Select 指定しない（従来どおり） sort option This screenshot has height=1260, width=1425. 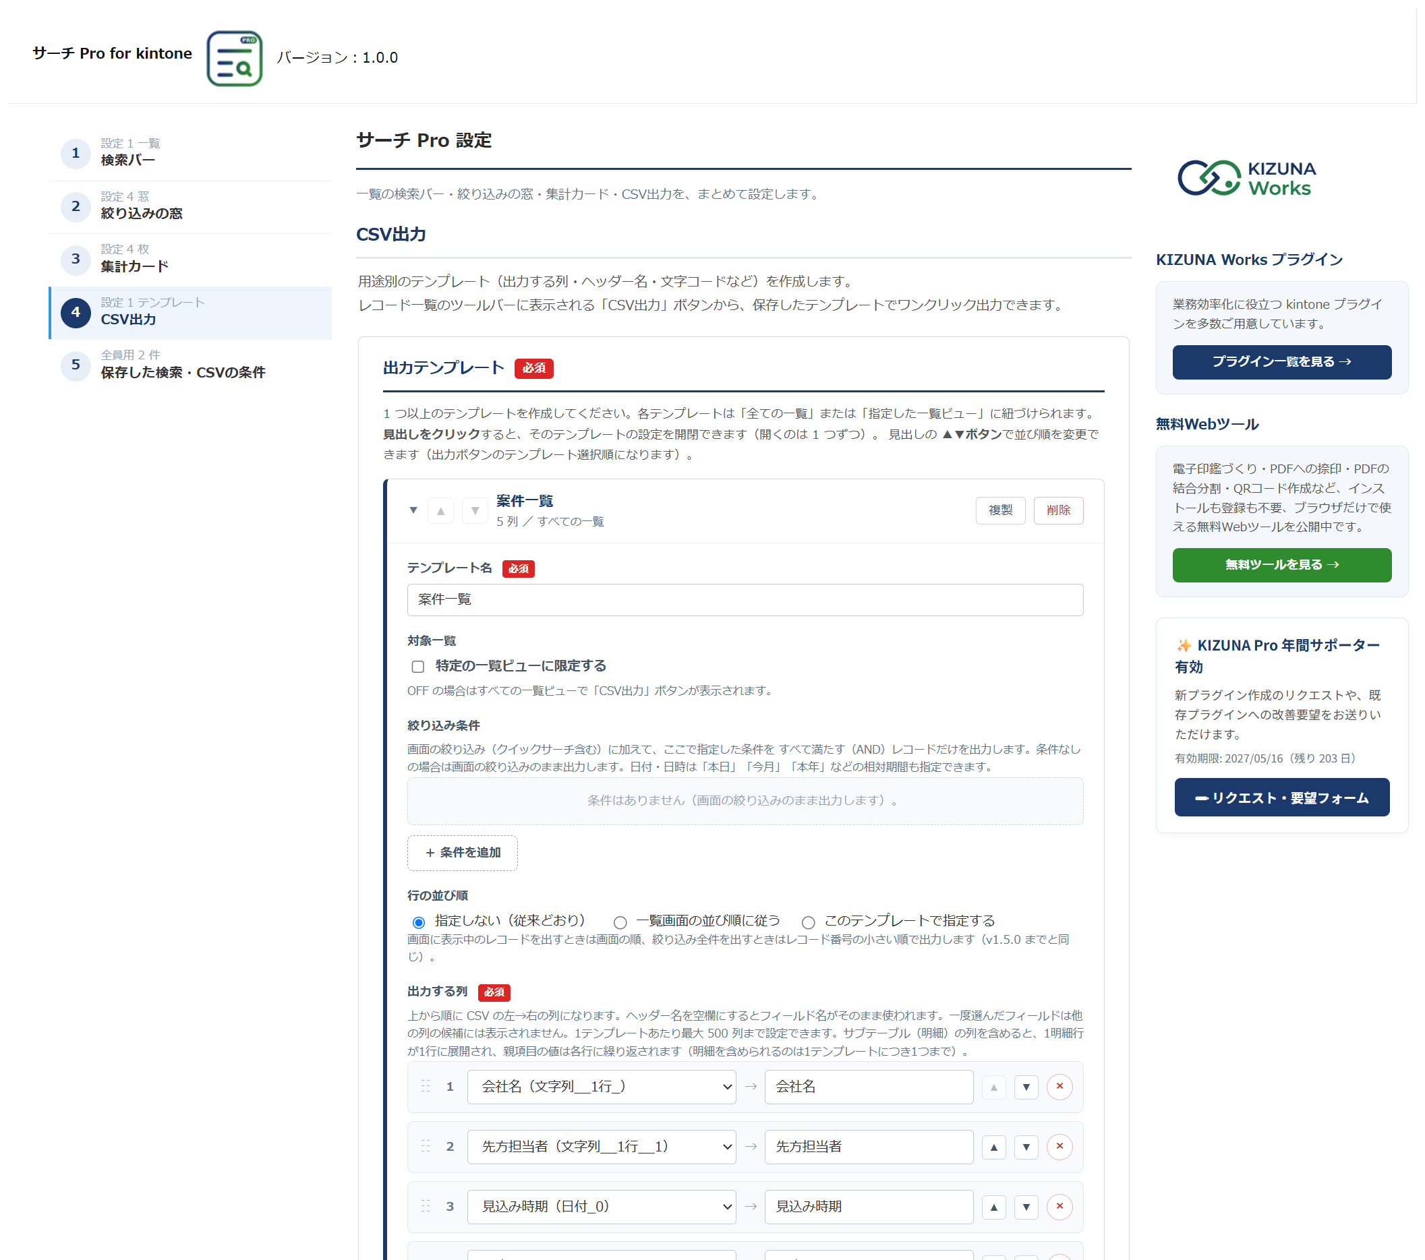click(418, 922)
